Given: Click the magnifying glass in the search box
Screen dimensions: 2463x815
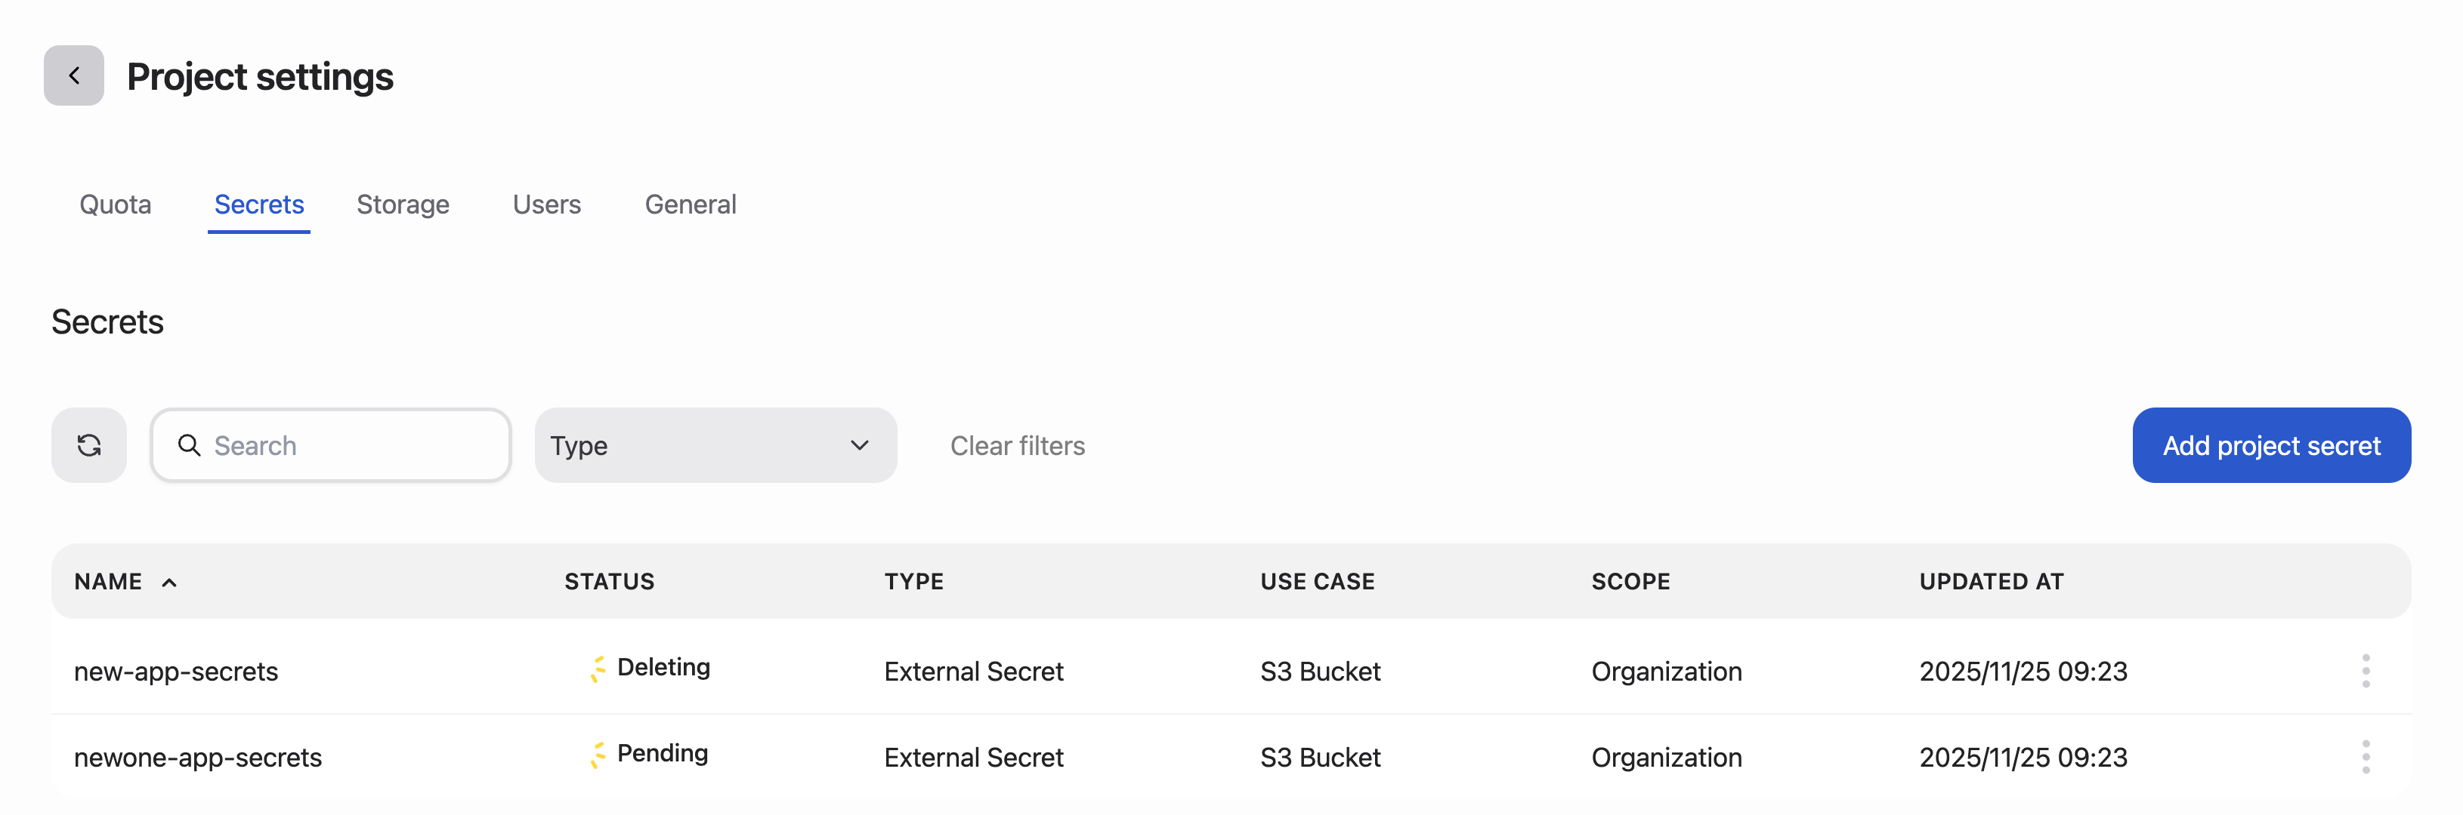Looking at the screenshot, I should click(x=188, y=445).
